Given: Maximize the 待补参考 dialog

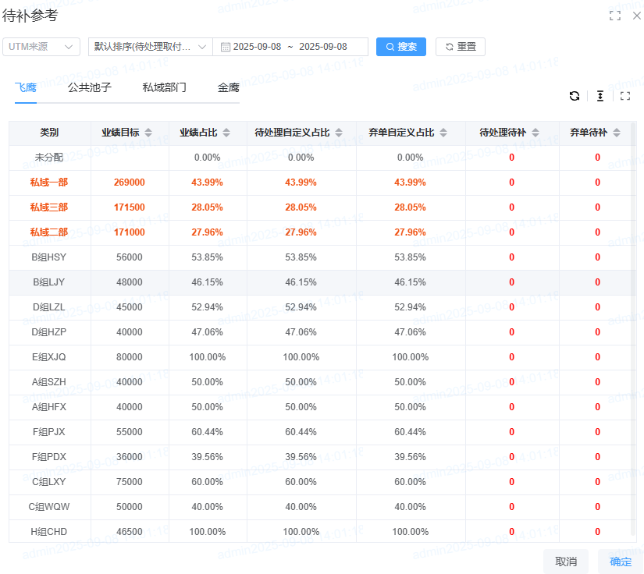Looking at the screenshot, I should click(615, 16).
